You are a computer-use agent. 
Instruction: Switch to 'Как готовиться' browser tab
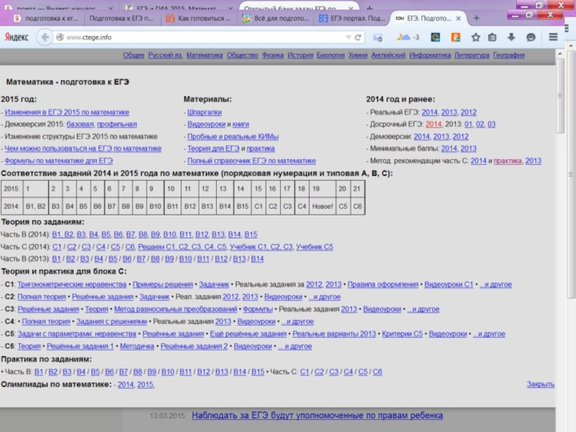pos(198,18)
